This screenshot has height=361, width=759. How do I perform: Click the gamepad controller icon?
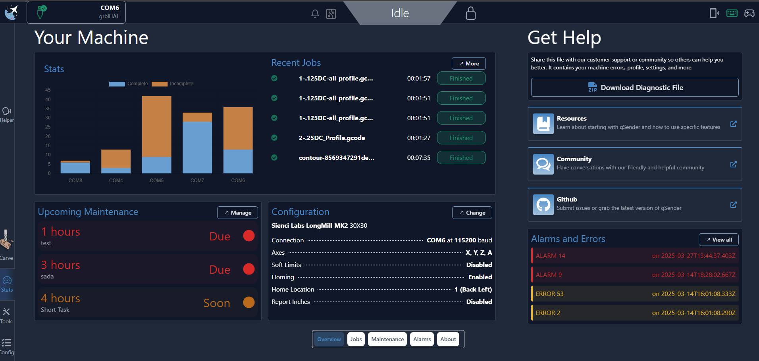coord(749,13)
